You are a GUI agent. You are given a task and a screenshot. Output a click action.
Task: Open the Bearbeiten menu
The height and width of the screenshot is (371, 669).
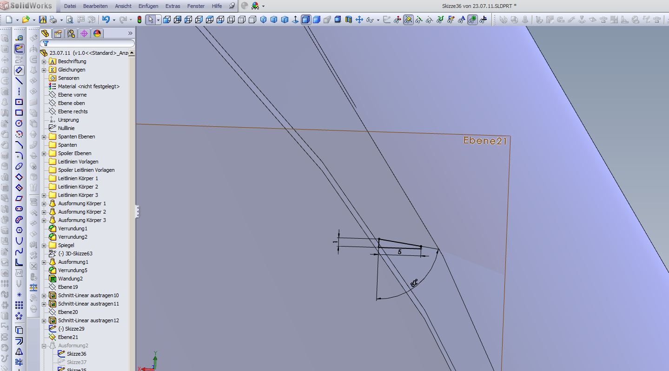[95, 6]
